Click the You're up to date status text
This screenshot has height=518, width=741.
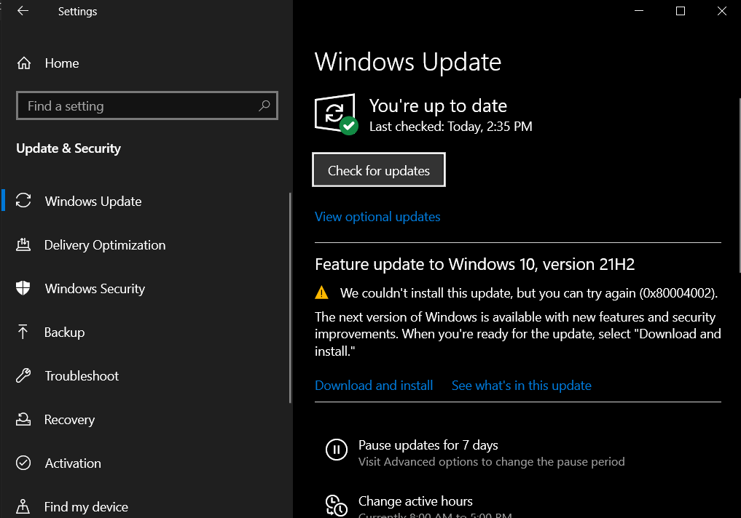(x=438, y=106)
